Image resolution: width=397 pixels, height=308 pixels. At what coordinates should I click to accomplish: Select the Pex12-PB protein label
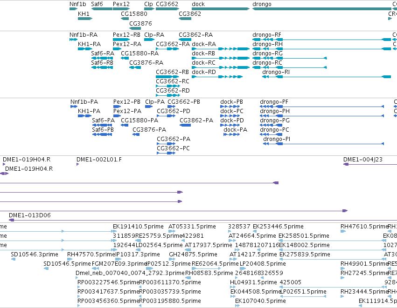(x=126, y=102)
